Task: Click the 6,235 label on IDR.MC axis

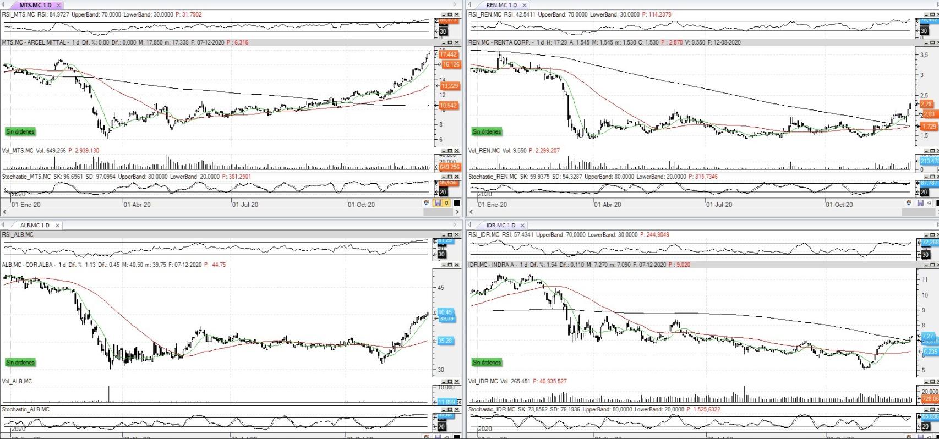Action: click(x=930, y=352)
